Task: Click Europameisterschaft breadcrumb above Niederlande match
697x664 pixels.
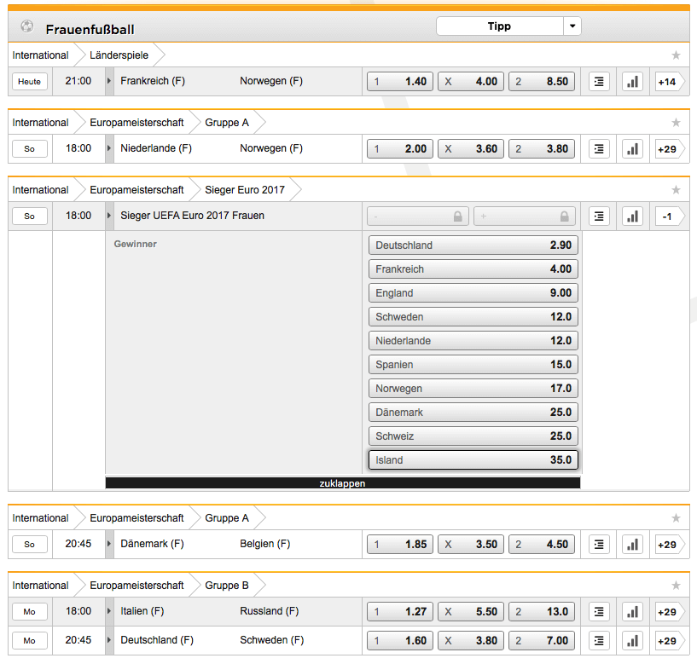Action: [x=136, y=123]
